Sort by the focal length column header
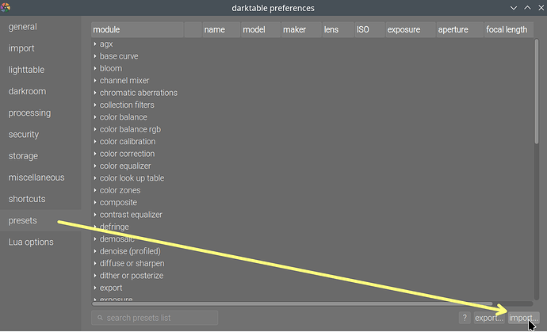This screenshot has width=547, height=332. click(x=509, y=29)
